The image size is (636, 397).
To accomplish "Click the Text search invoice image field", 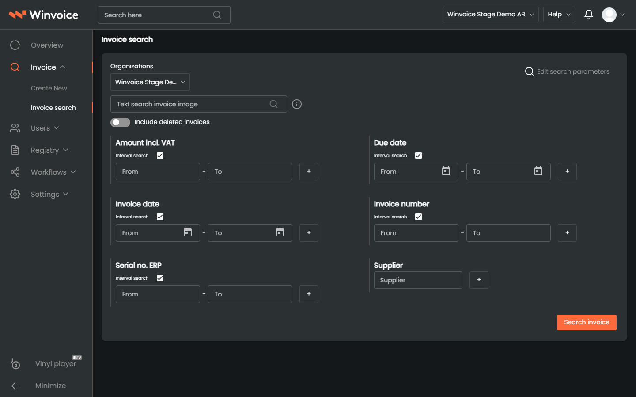I will click(x=198, y=104).
